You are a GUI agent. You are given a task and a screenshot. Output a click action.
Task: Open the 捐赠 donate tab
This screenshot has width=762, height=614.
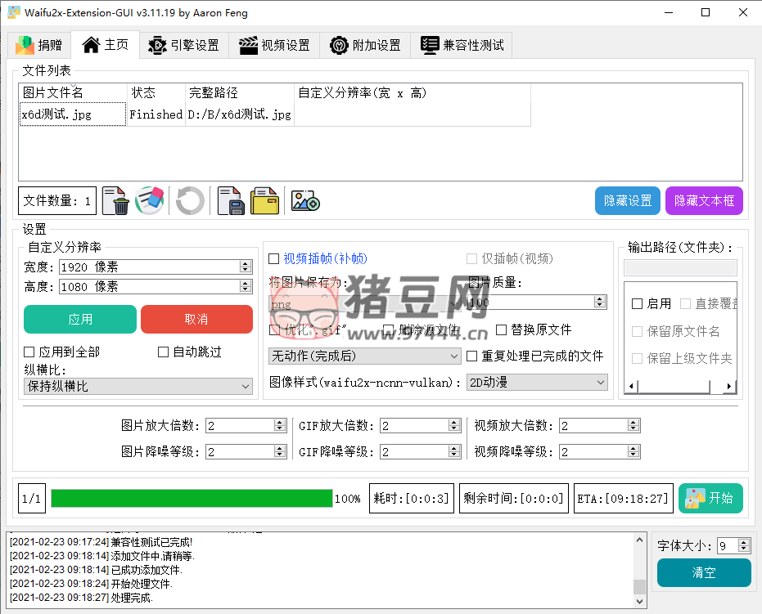[38, 45]
